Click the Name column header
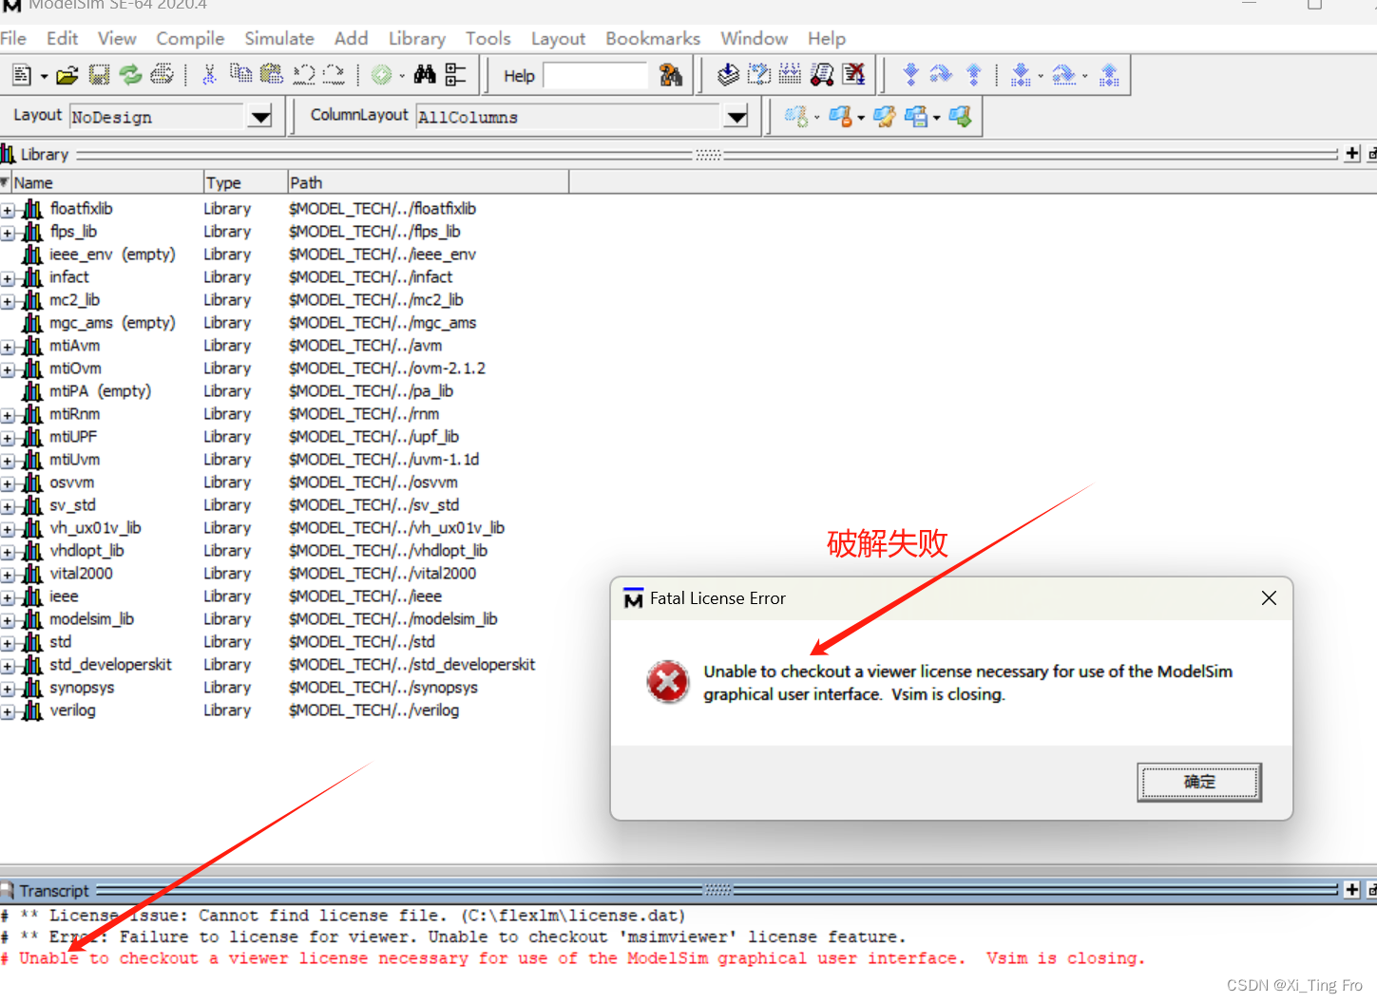 pos(107,182)
